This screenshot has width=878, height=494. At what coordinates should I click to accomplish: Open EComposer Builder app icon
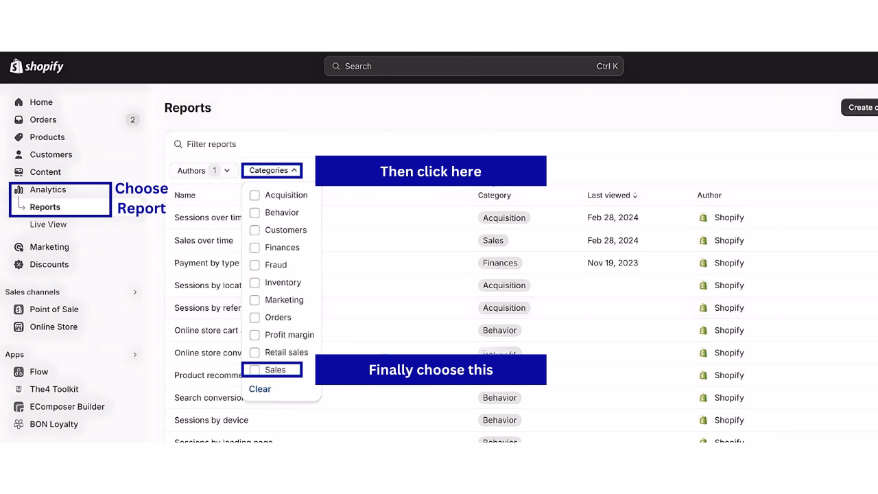click(x=19, y=407)
